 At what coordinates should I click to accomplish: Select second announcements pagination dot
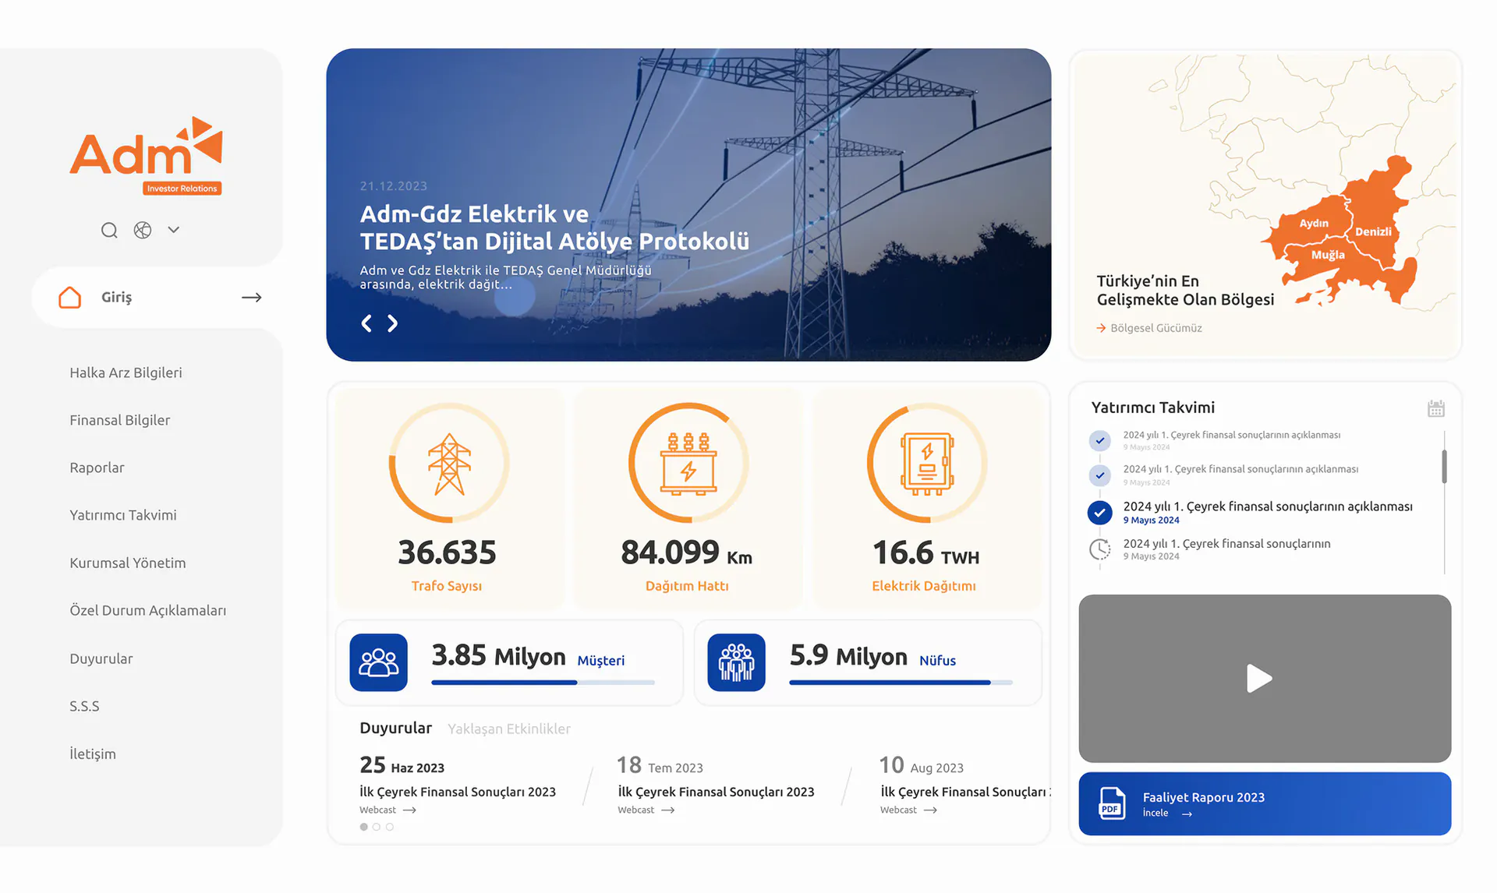pos(377,827)
